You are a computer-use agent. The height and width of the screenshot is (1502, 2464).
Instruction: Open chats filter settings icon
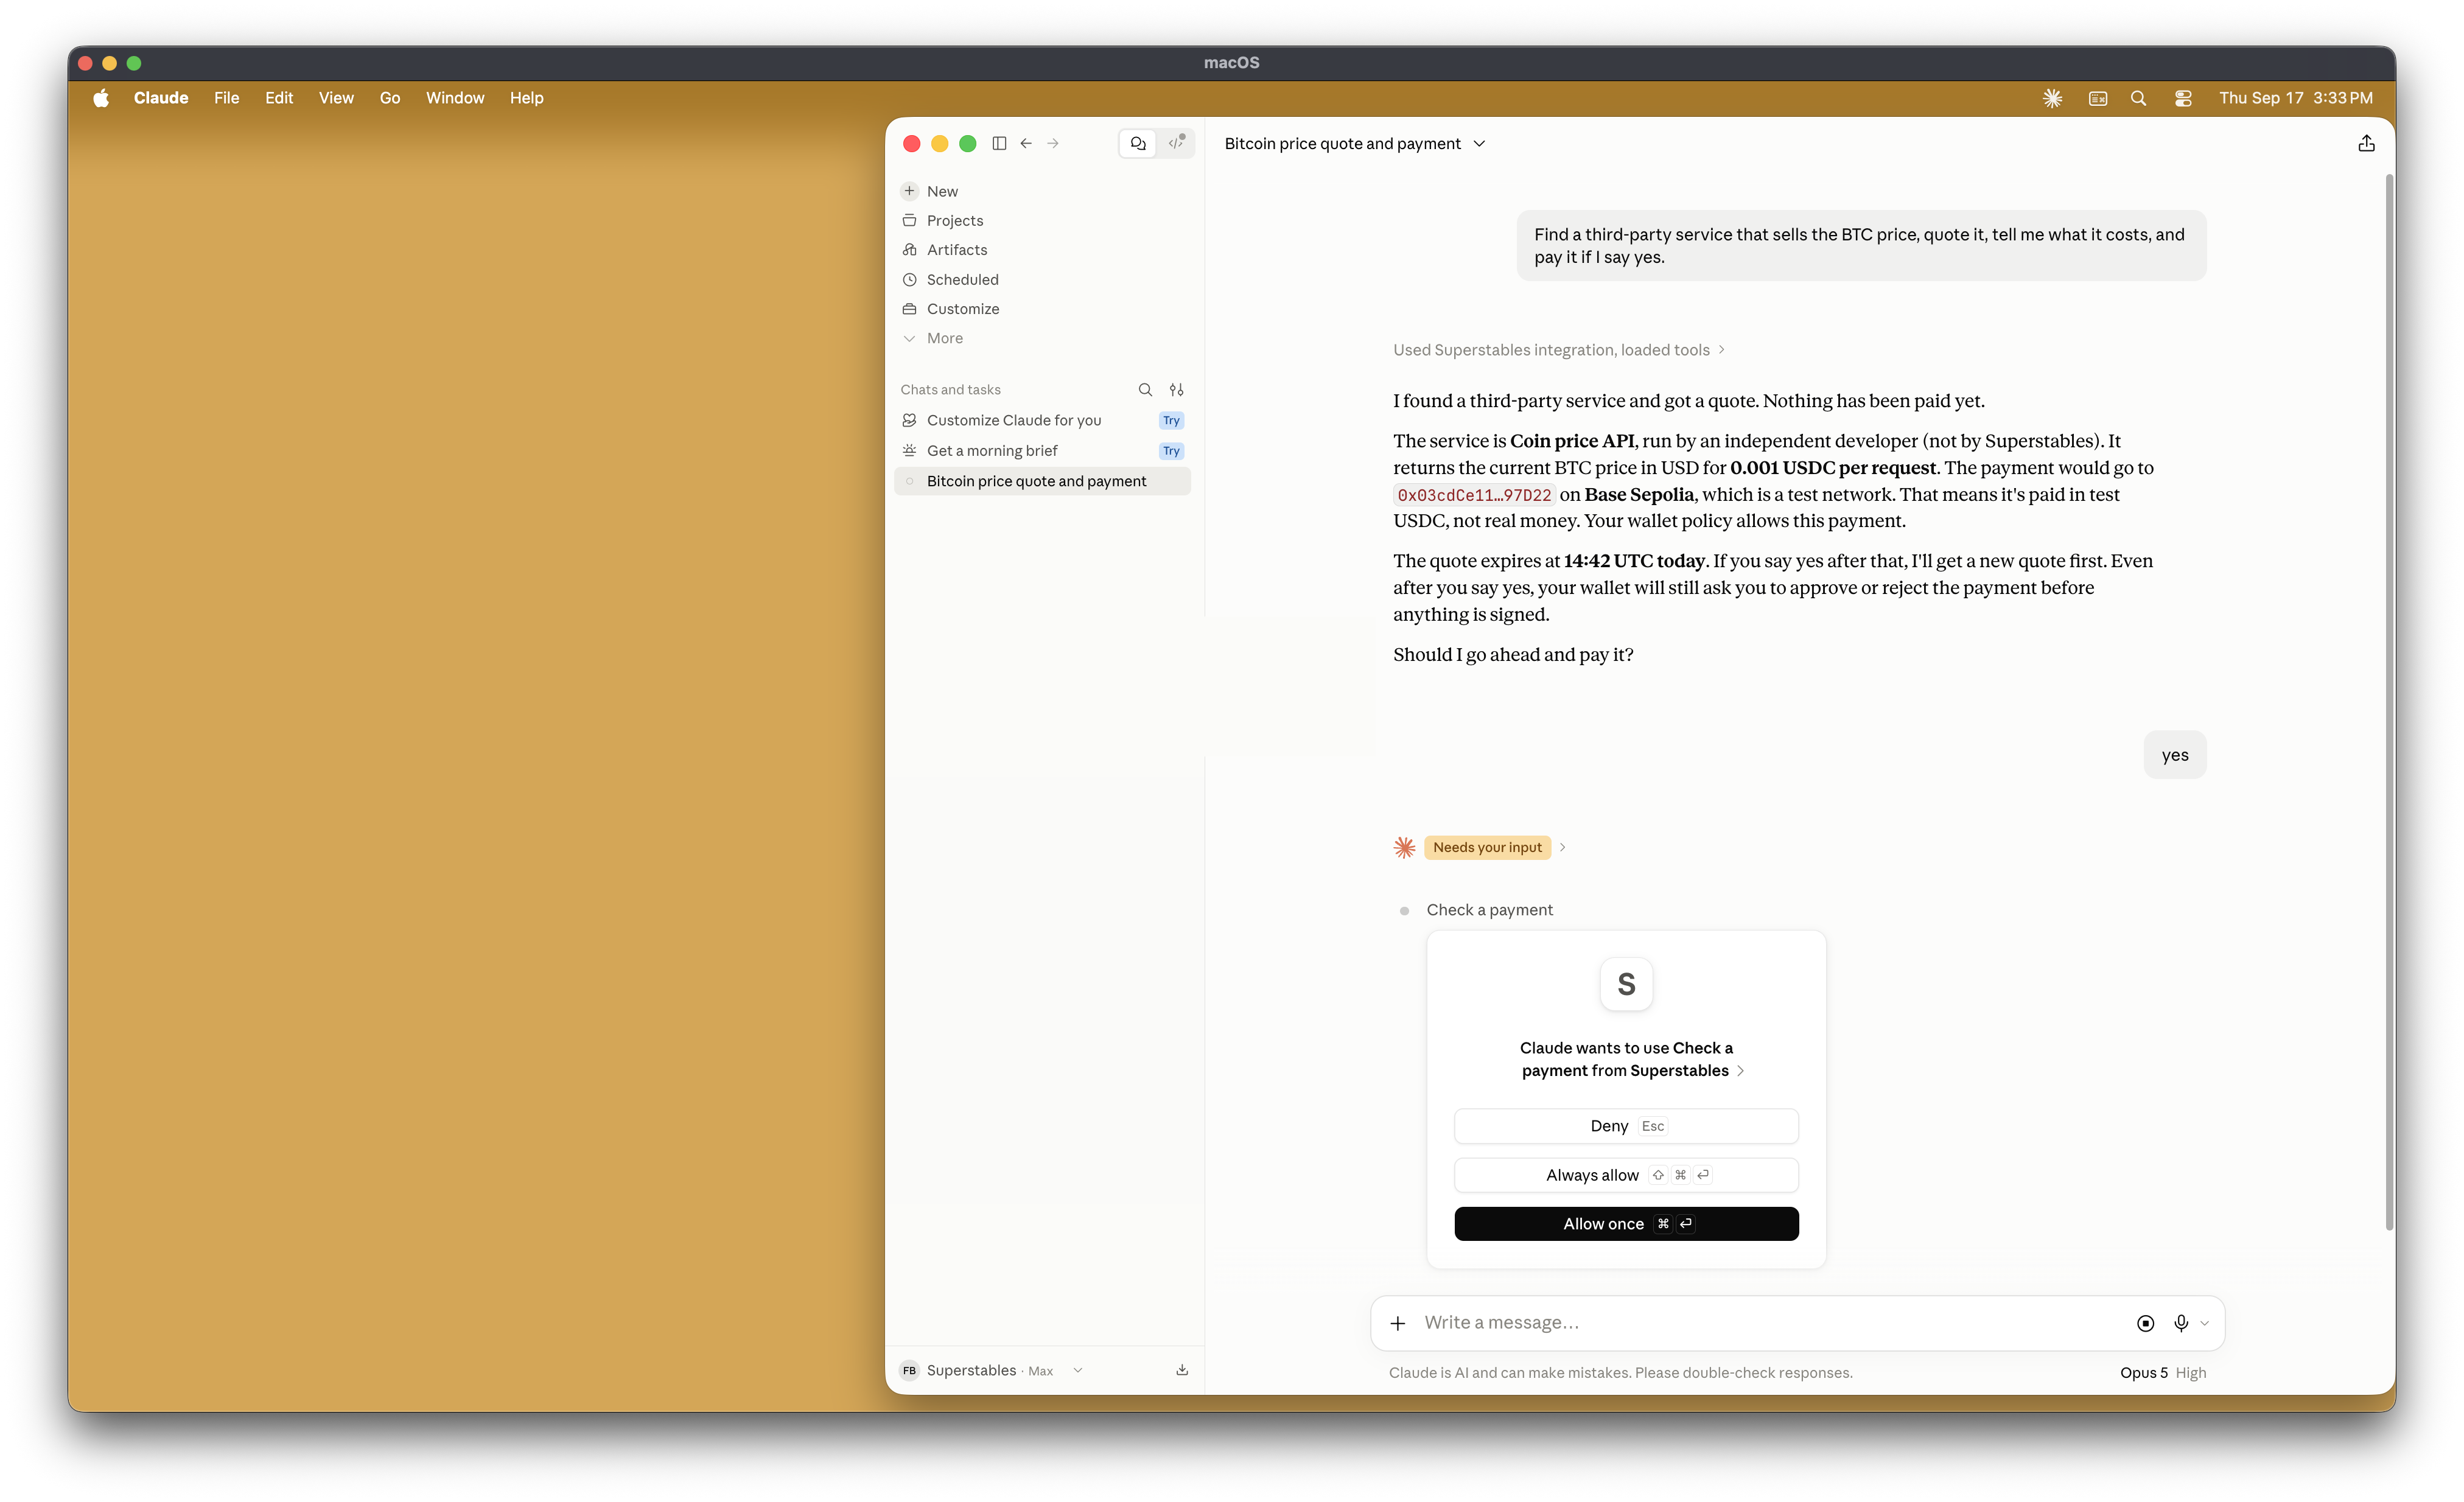point(1177,389)
